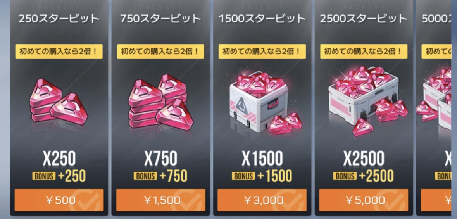Click the BONUS +750 badge
This screenshot has height=219, width=457.
point(160,176)
